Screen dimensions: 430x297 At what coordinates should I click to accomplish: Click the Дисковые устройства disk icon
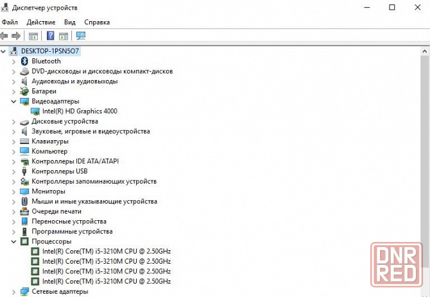click(24, 122)
